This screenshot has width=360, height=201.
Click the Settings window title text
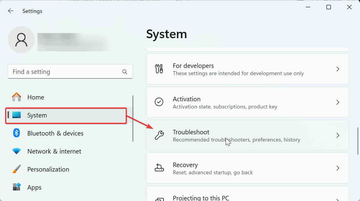pos(32,11)
